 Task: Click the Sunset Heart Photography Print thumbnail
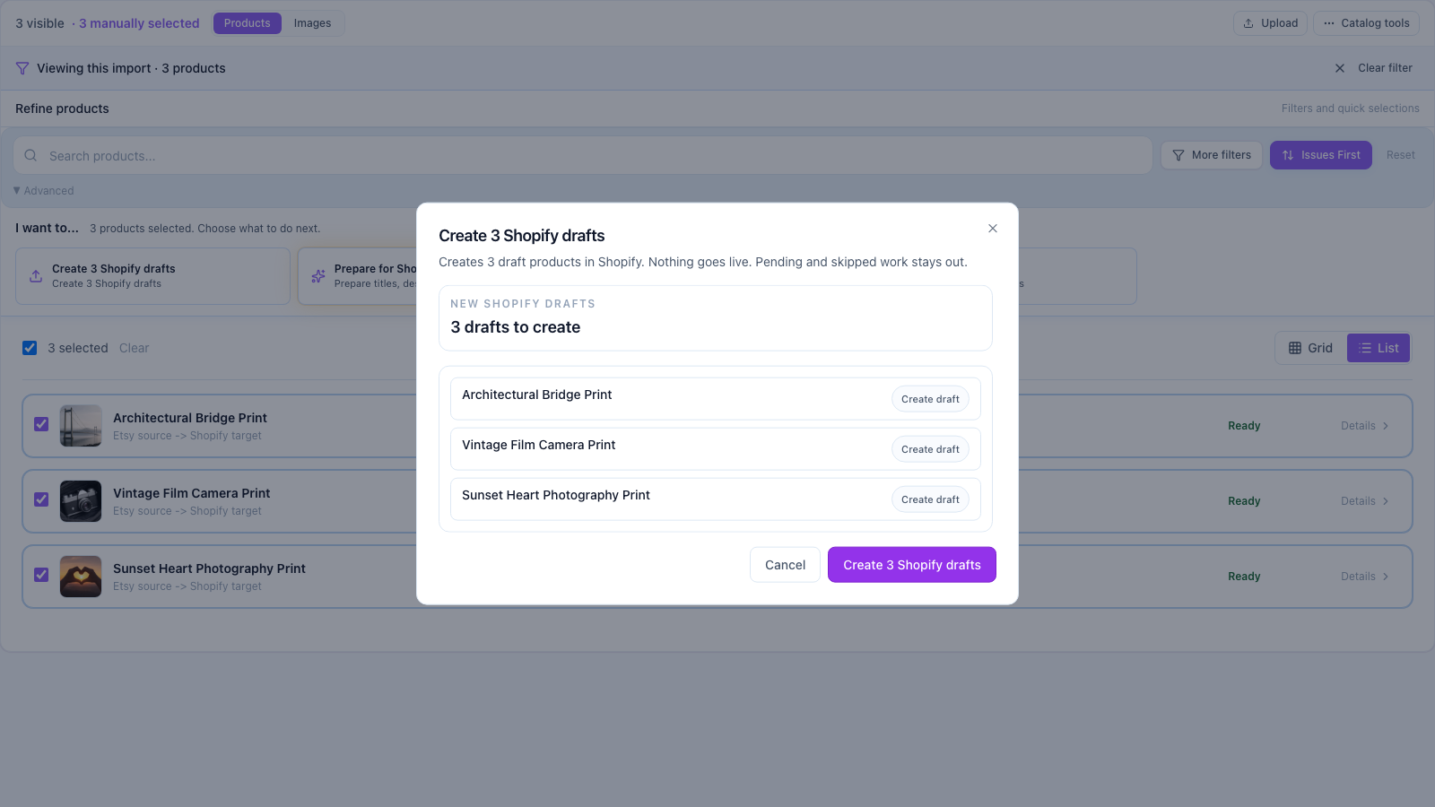click(x=81, y=577)
